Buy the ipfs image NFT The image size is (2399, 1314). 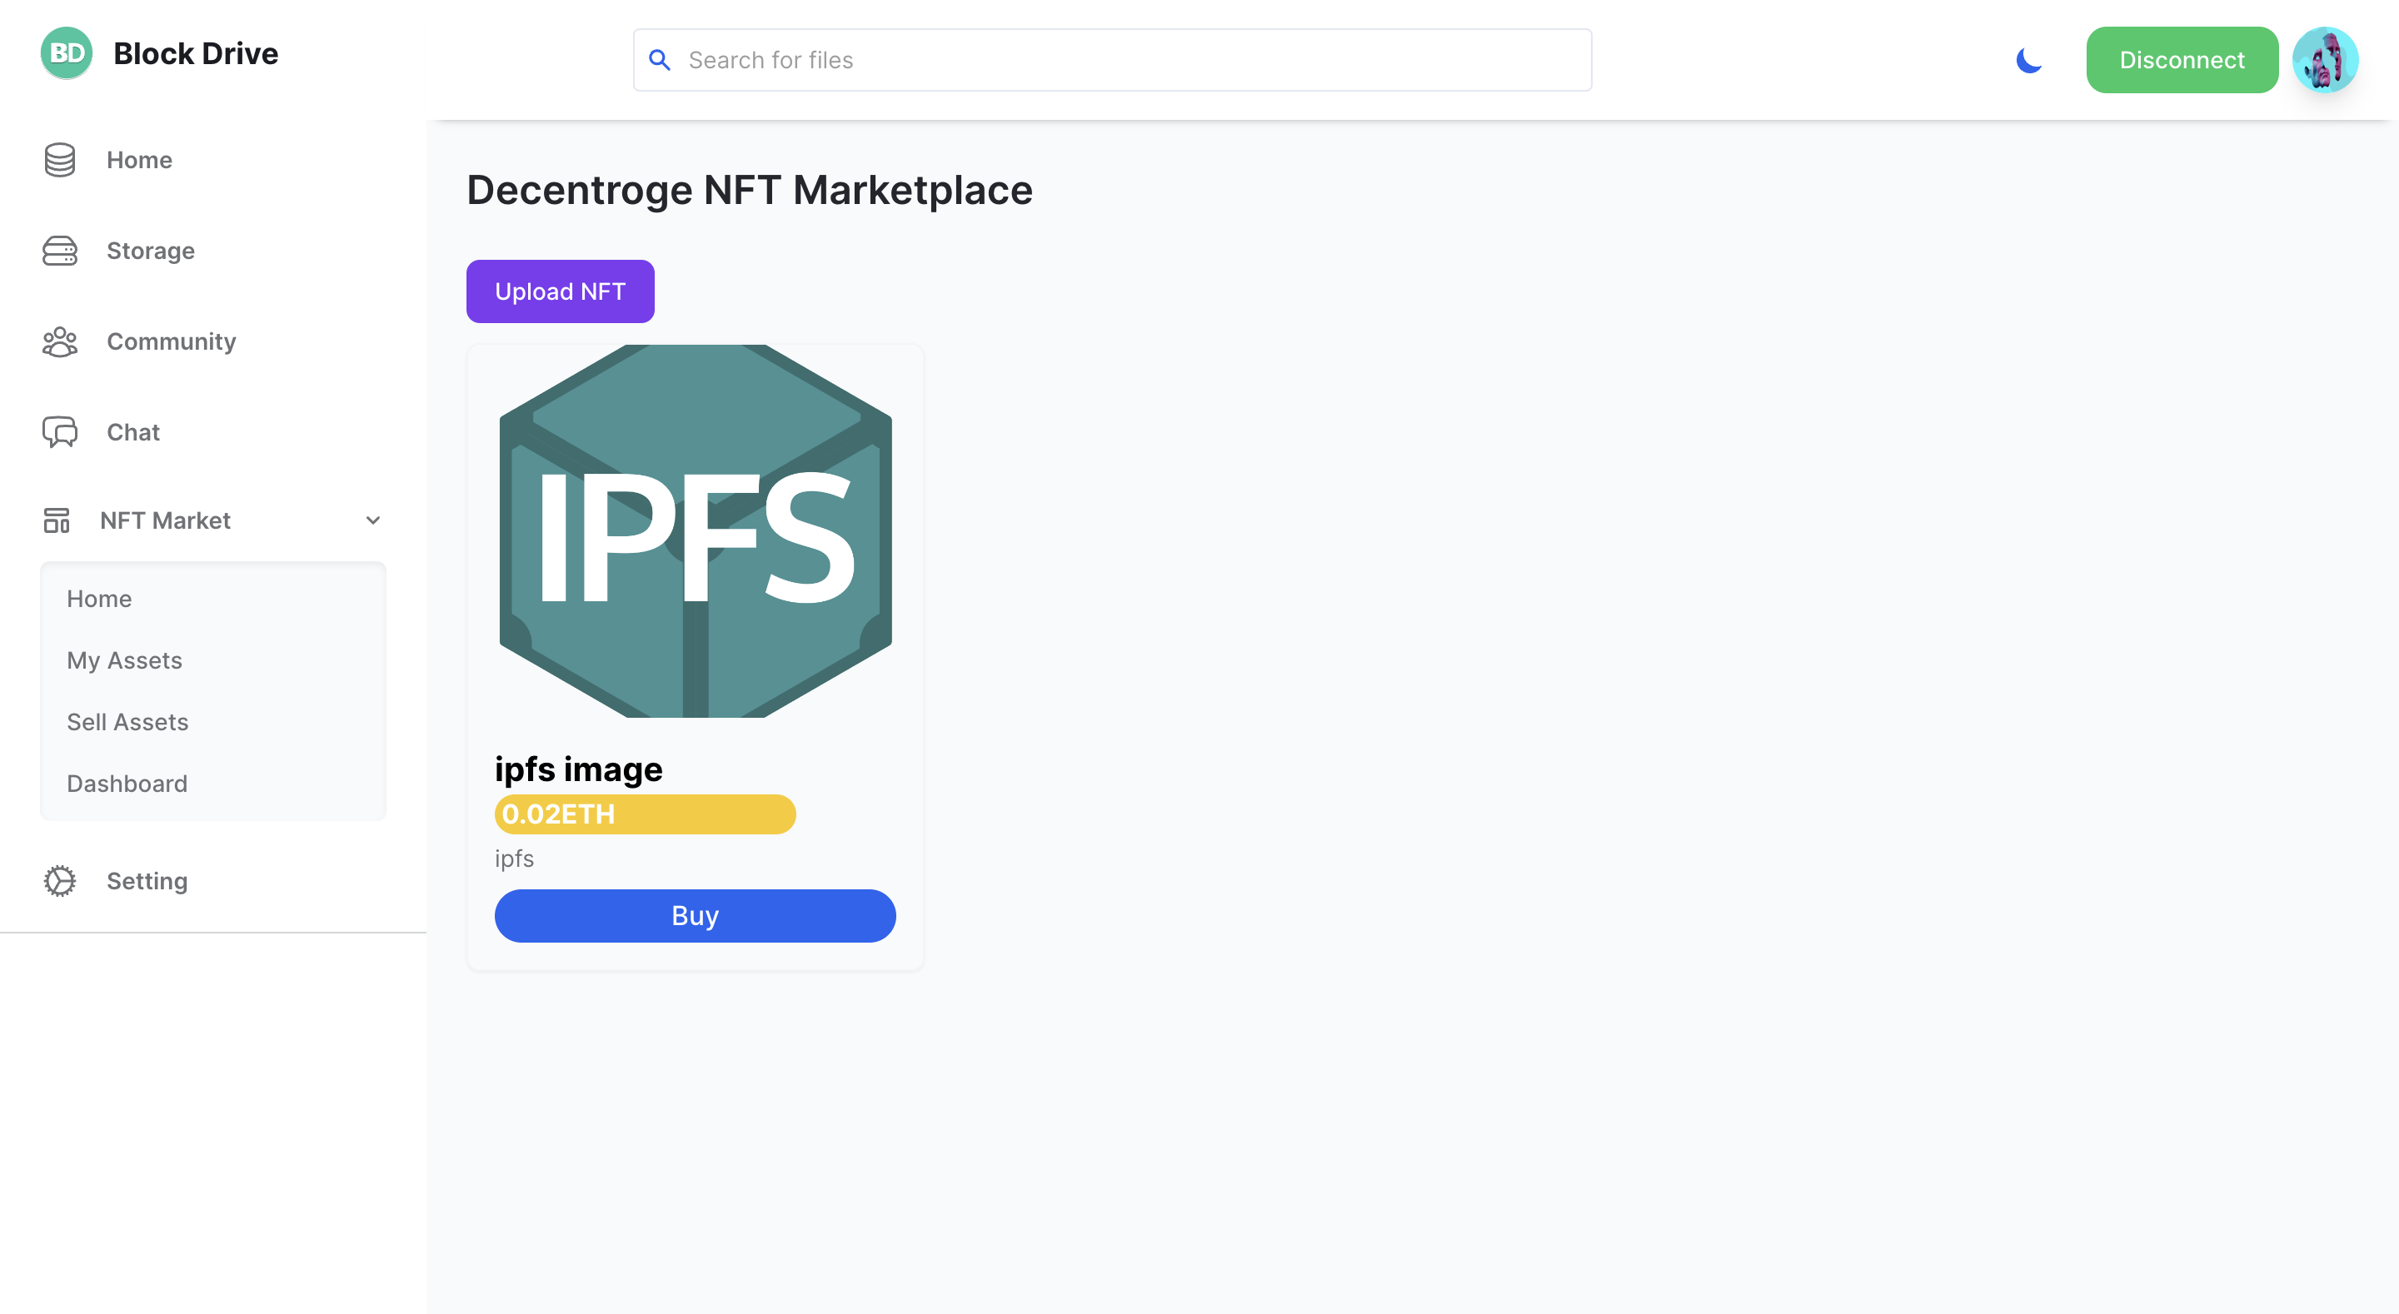pos(695,915)
